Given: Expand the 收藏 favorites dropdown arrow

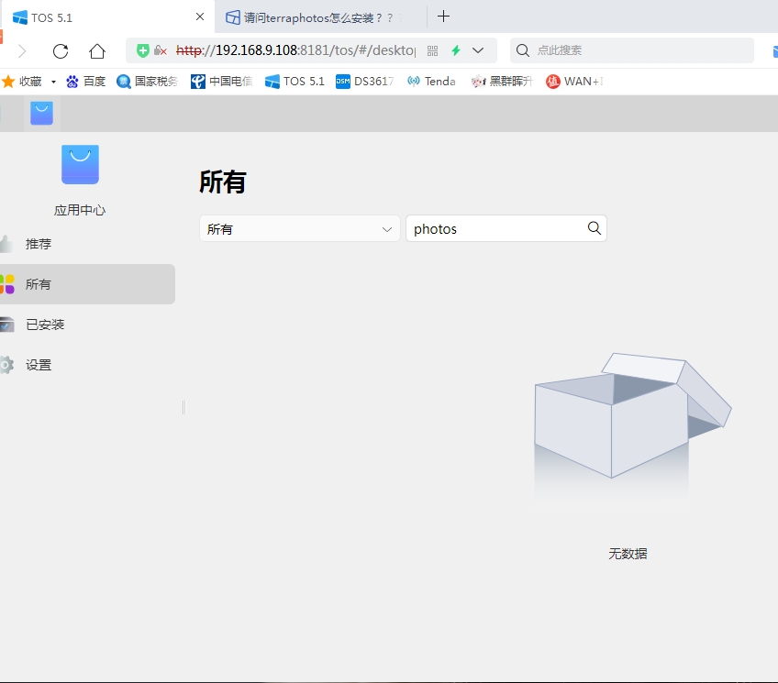Looking at the screenshot, I should [53, 82].
